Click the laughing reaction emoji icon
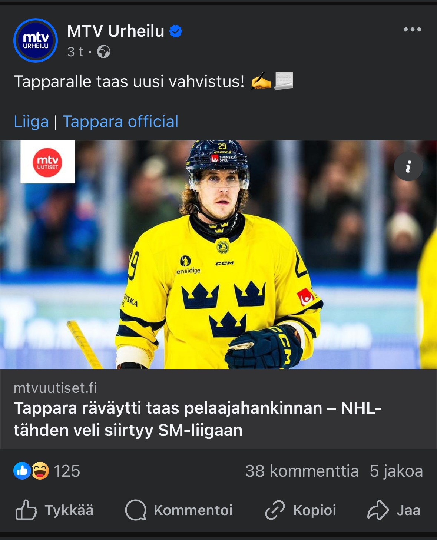Screen dimensions: 437x540 click(x=40, y=471)
